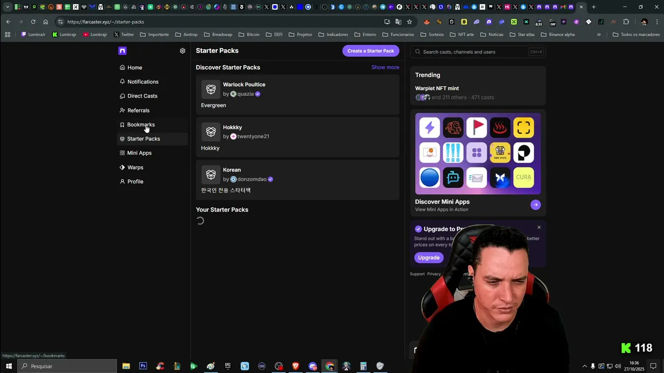664x373 pixels.
Task: Bookmark this page with the star icon
Action: pos(409,22)
